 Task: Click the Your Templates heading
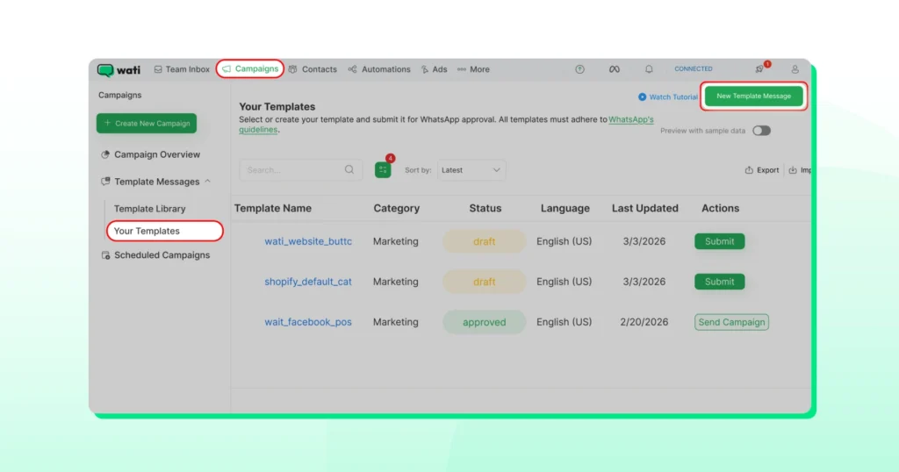point(277,106)
